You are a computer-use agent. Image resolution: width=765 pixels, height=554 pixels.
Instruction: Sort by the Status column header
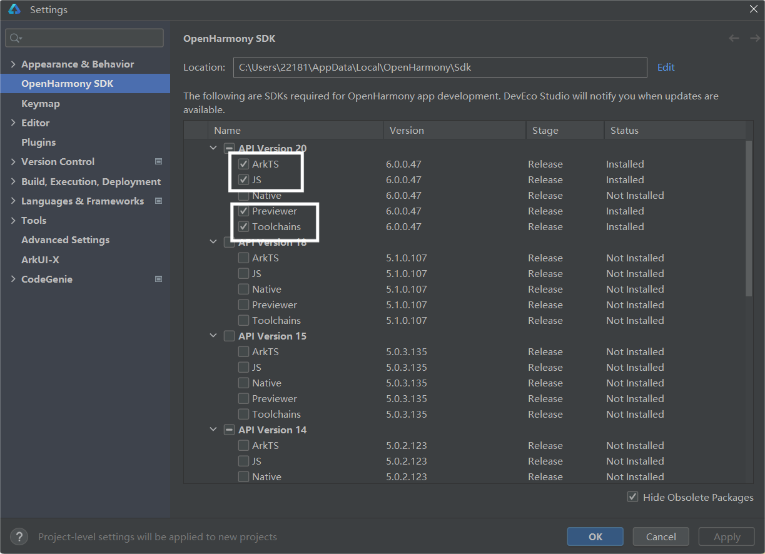(x=674, y=130)
